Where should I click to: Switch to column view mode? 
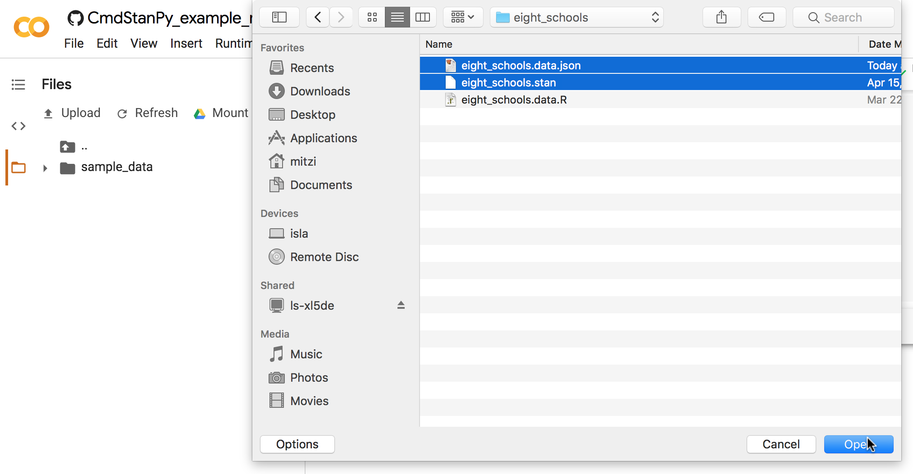422,18
